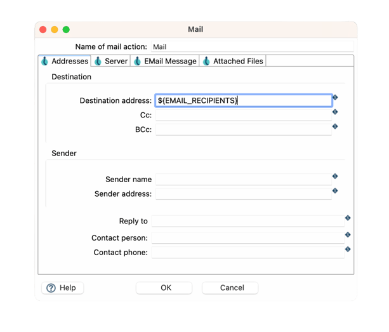Click the Help button
The width and height of the screenshot is (389, 332).
(x=63, y=288)
